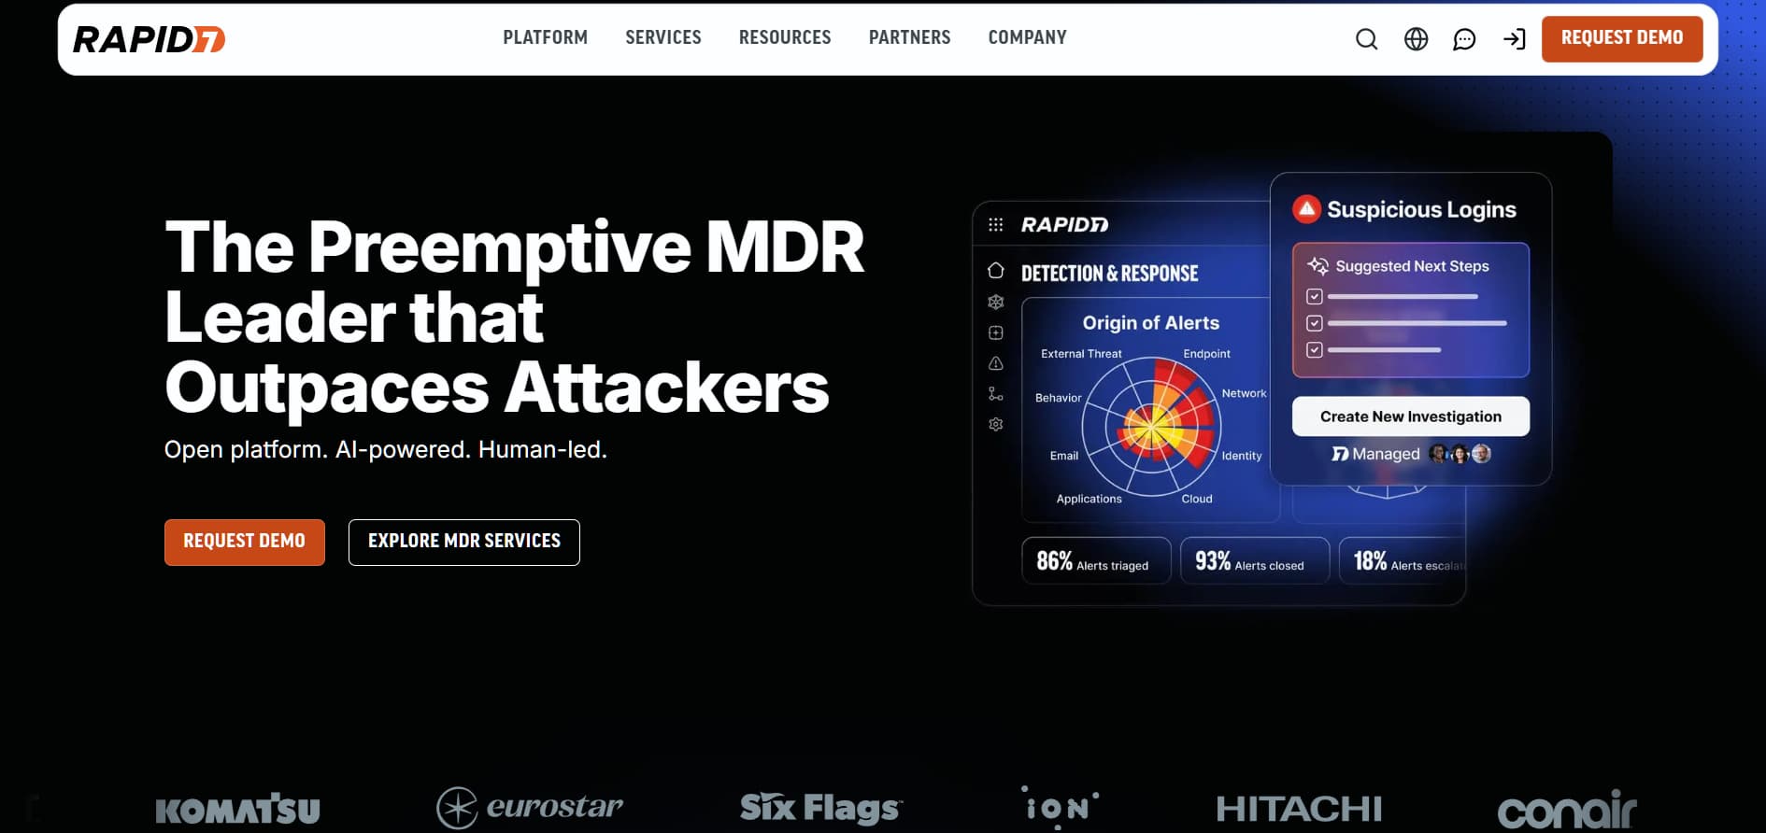Click the 'Email' chart label

pos(1063,456)
